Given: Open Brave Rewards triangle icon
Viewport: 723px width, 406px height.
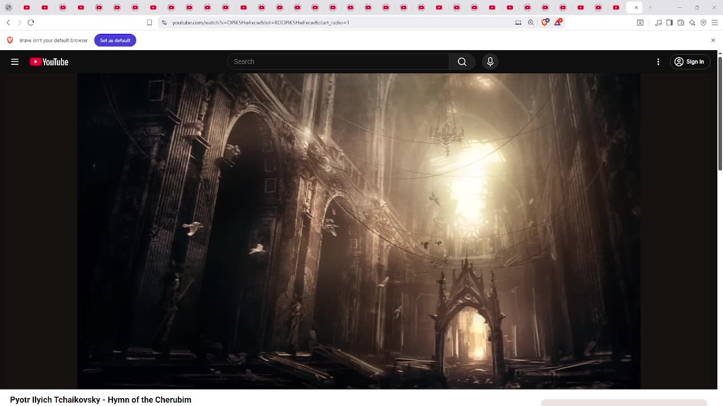Looking at the screenshot, I should pos(558,23).
